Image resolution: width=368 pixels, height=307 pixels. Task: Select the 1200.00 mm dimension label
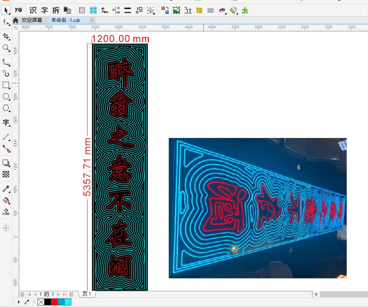pyautogui.click(x=121, y=39)
